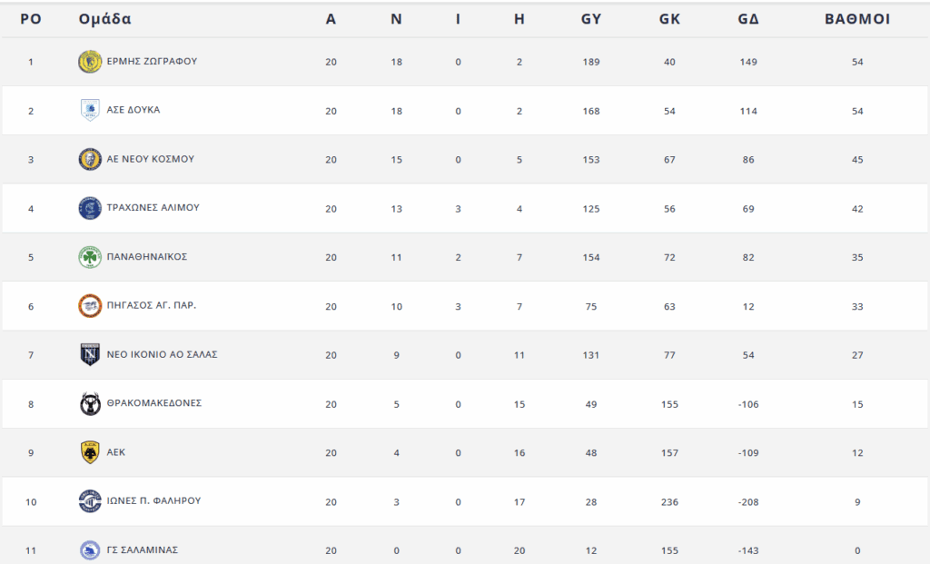Click the ΑΕΚ yellow eagle crest
Screen dimensions: 930x564
pyautogui.click(x=90, y=452)
